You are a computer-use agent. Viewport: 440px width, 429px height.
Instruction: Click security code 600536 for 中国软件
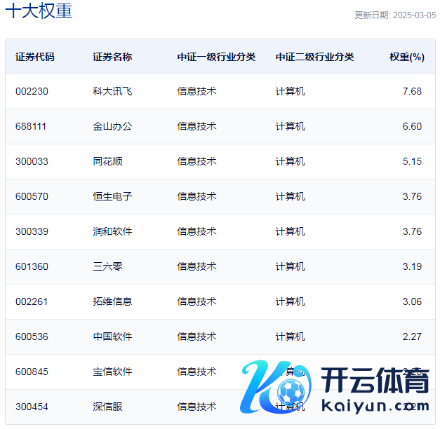point(32,336)
